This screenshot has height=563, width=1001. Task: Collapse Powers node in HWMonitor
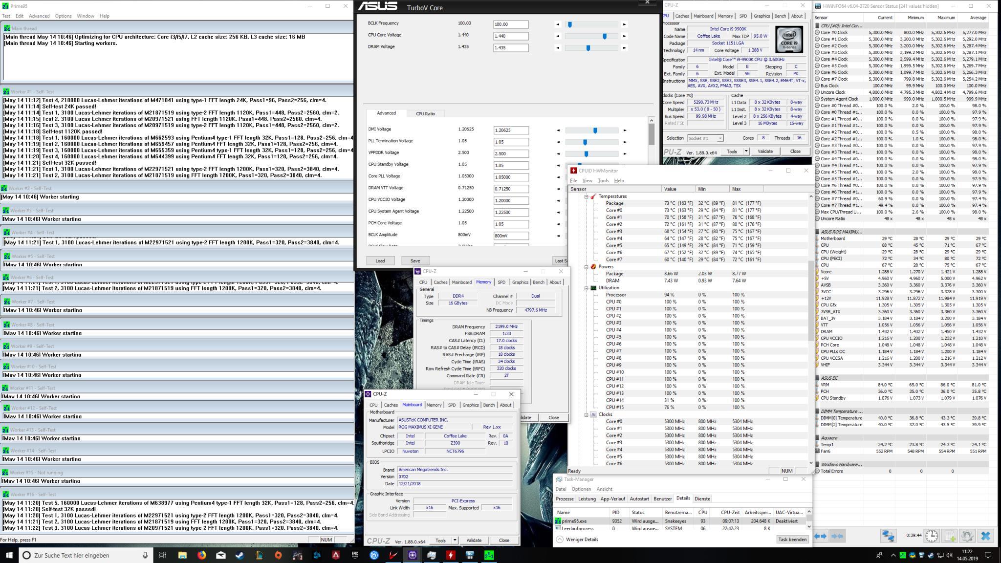(x=586, y=267)
